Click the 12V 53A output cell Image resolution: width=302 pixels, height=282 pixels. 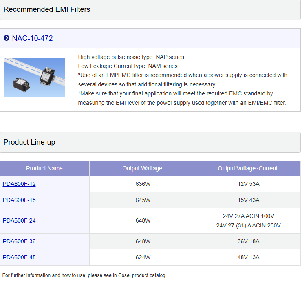coord(248,184)
